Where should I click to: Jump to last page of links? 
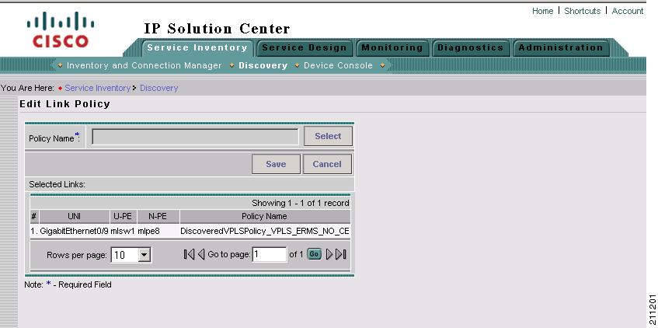click(x=341, y=254)
